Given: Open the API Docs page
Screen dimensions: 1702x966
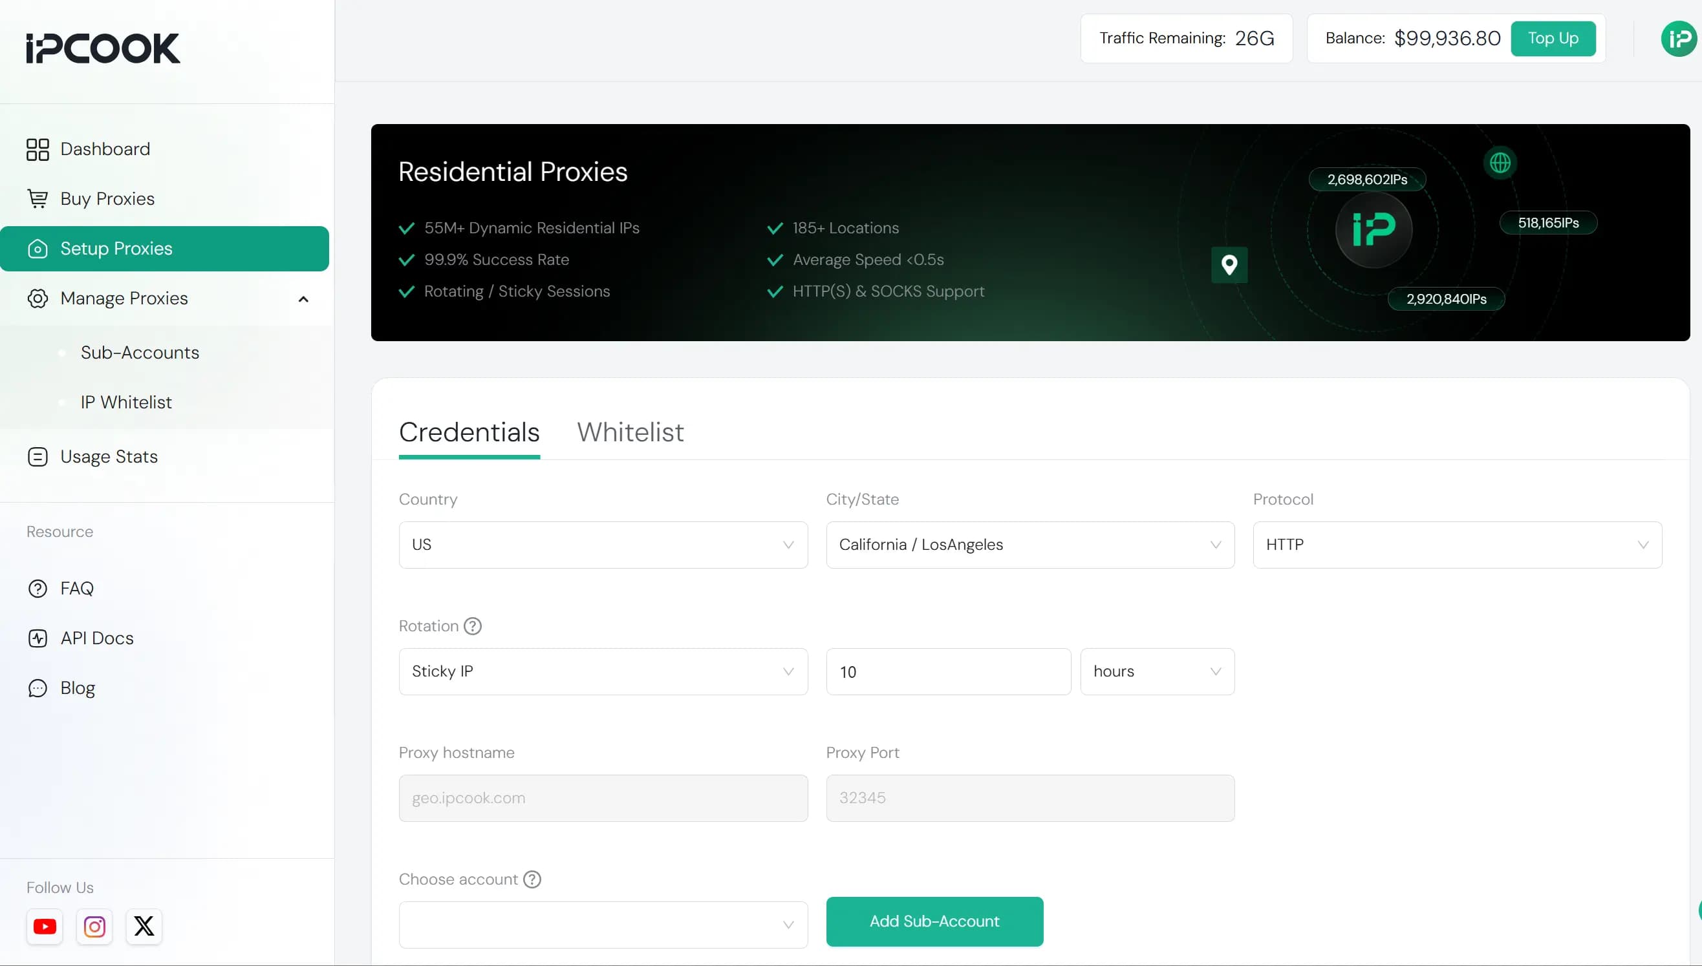Looking at the screenshot, I should (96, 638).
